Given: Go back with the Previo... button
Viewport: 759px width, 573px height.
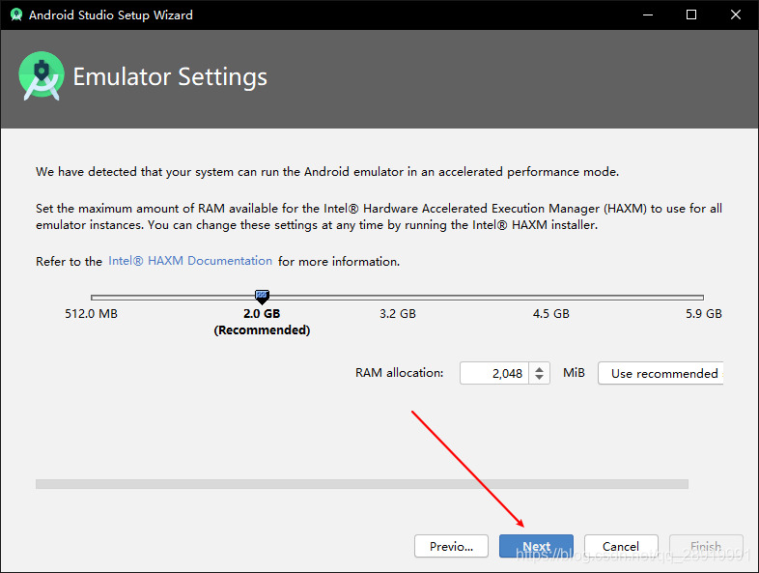Looking at the screenshot, I should (x=451, y=546).
